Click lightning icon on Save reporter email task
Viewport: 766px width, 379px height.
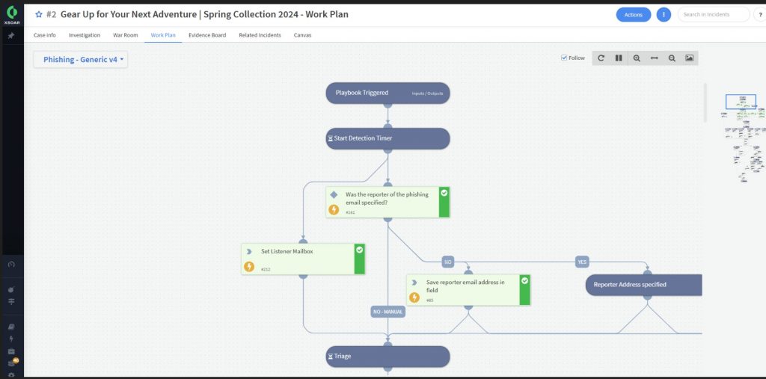pyautogui.click(x=414, y=298)
